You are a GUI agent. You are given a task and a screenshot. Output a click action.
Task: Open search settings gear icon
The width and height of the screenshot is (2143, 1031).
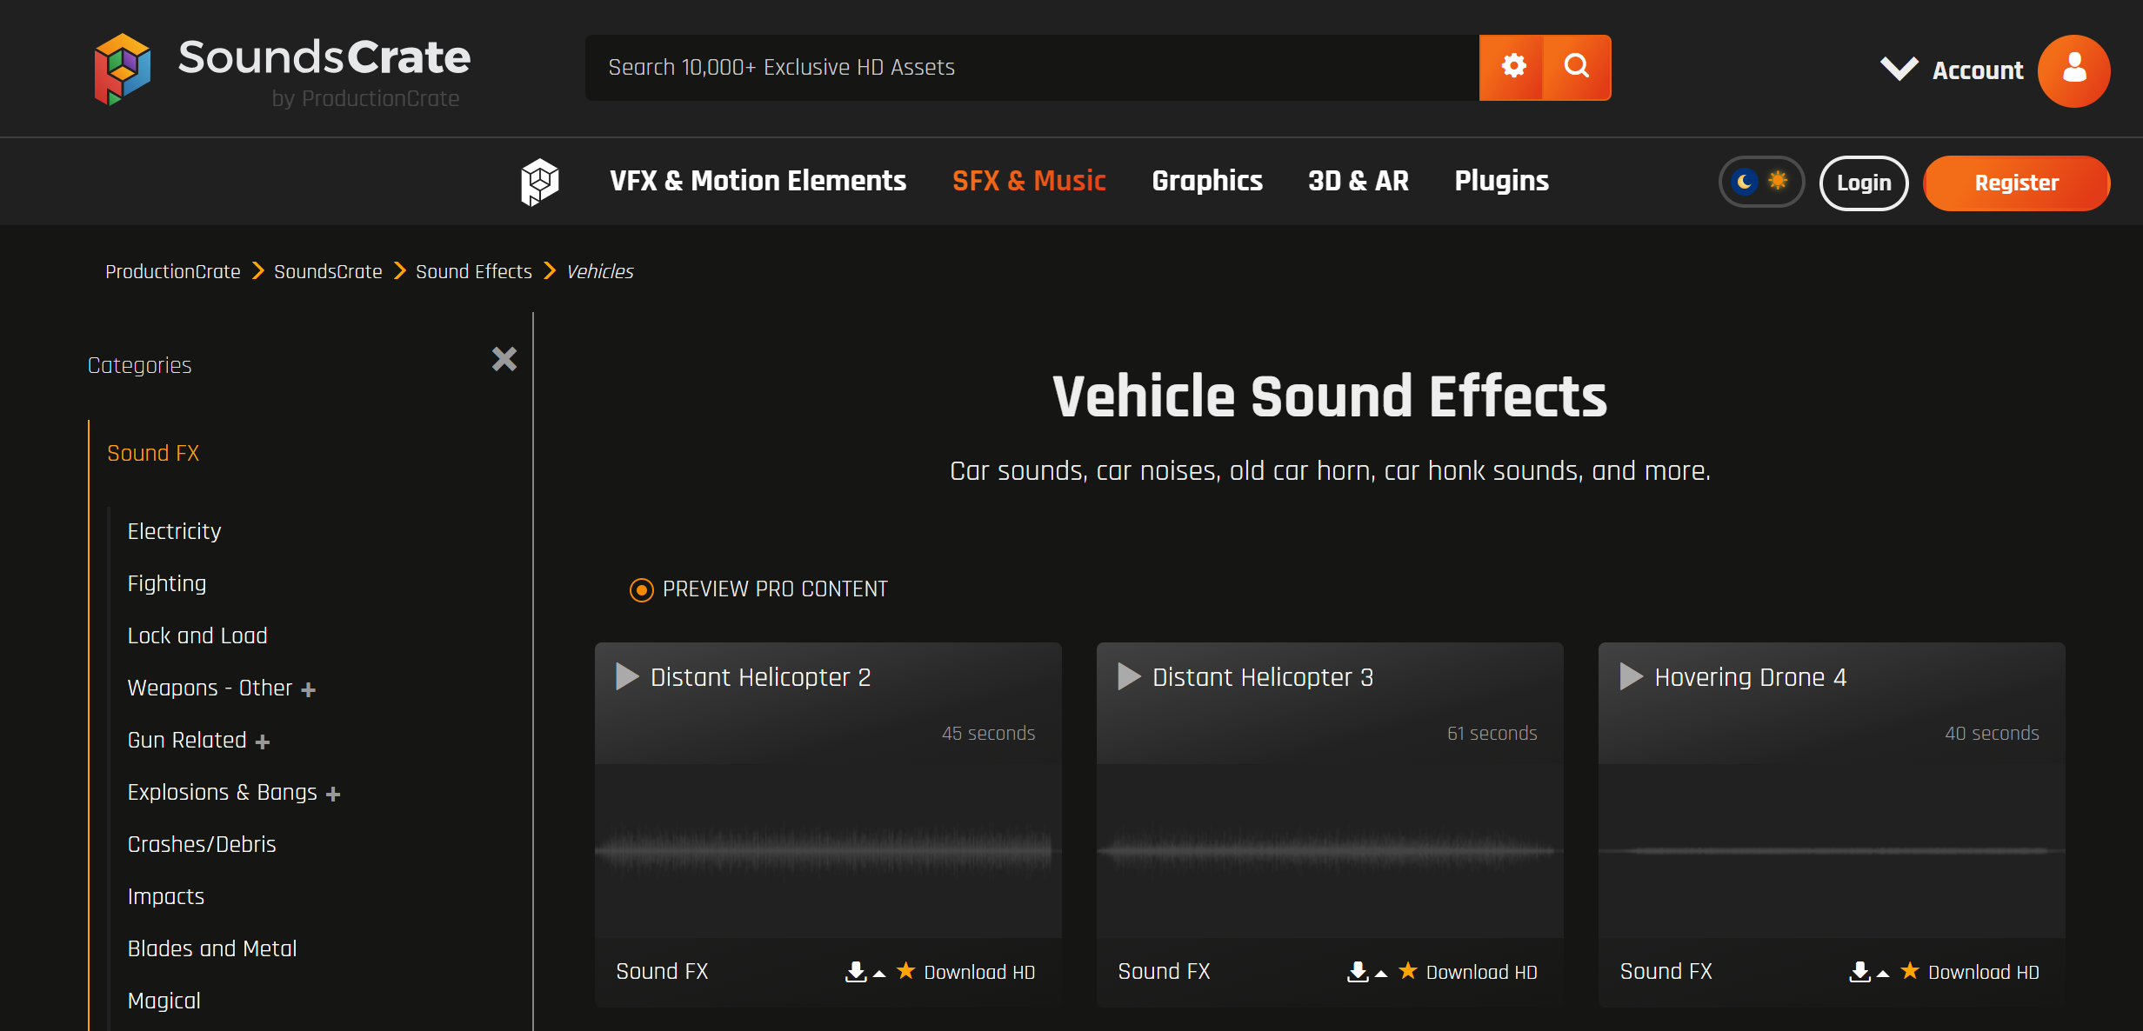click(1512, 67)
